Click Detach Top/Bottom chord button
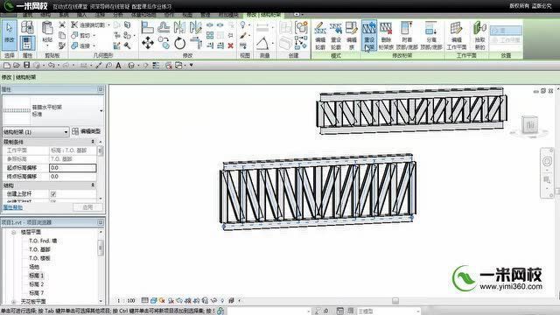 point(431,36)
